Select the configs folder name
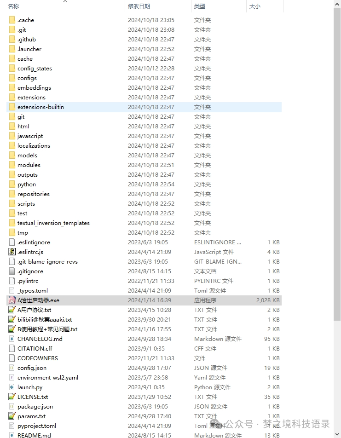This screenshot has width=341, height=438. [x=27, y=78]
